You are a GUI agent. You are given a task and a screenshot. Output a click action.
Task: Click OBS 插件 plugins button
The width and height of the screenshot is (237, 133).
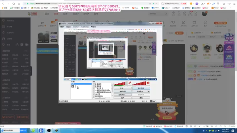coord(123,98)
